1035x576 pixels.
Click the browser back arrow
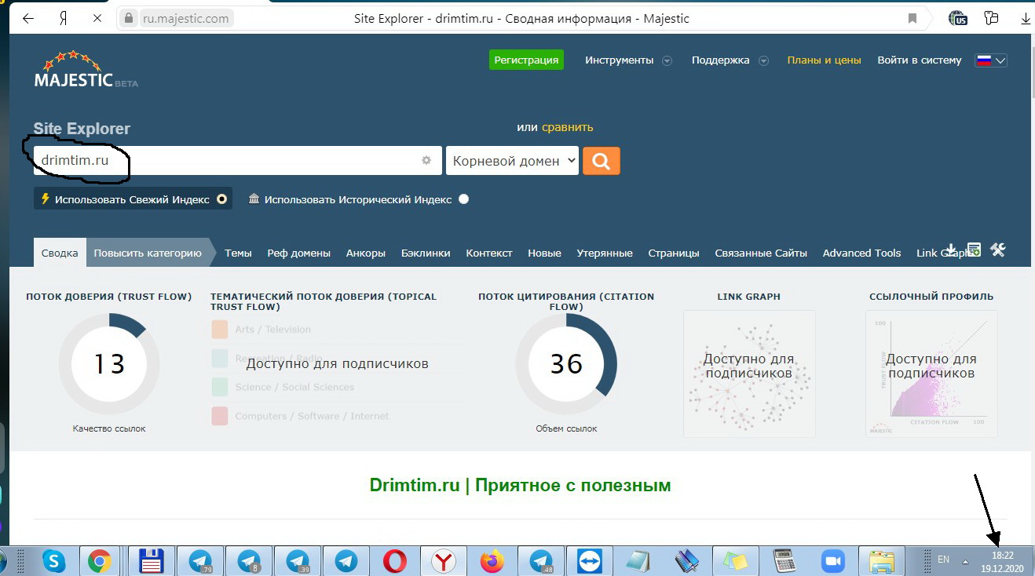click(28, 18)
